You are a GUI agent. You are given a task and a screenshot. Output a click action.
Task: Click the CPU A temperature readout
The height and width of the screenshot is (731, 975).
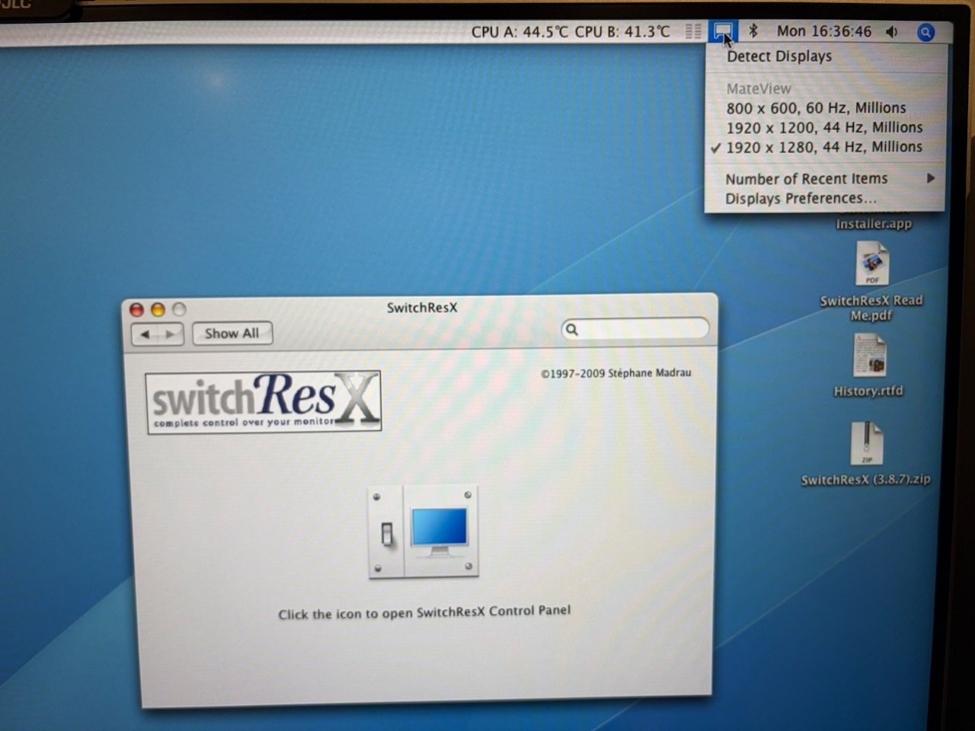click(520, 32)
